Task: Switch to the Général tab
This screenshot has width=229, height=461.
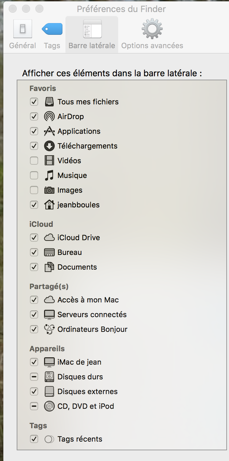Action: (x=23, y=34)
